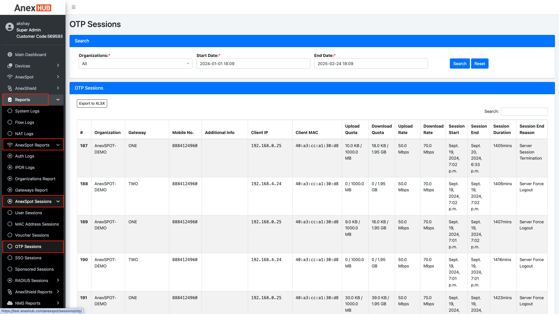Click the IPDR Logs bullseye icon

point(10,167)
